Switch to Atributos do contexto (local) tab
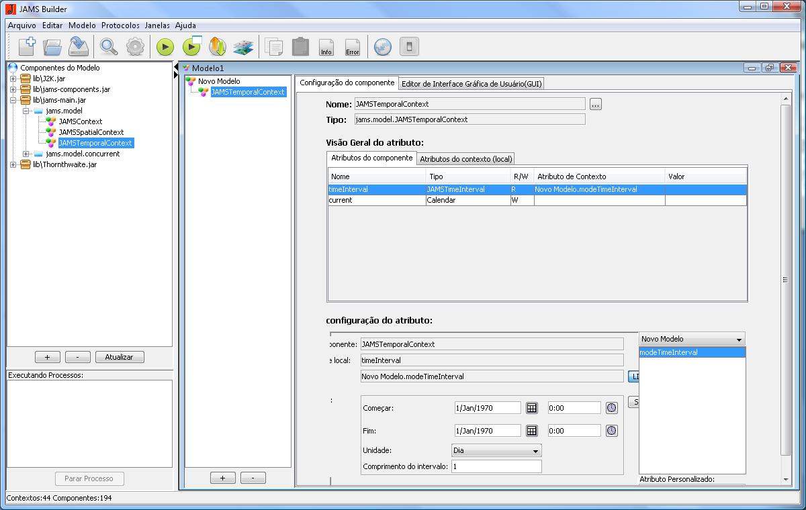This screenshot has height=510, width=806. (x=465, y=159)
